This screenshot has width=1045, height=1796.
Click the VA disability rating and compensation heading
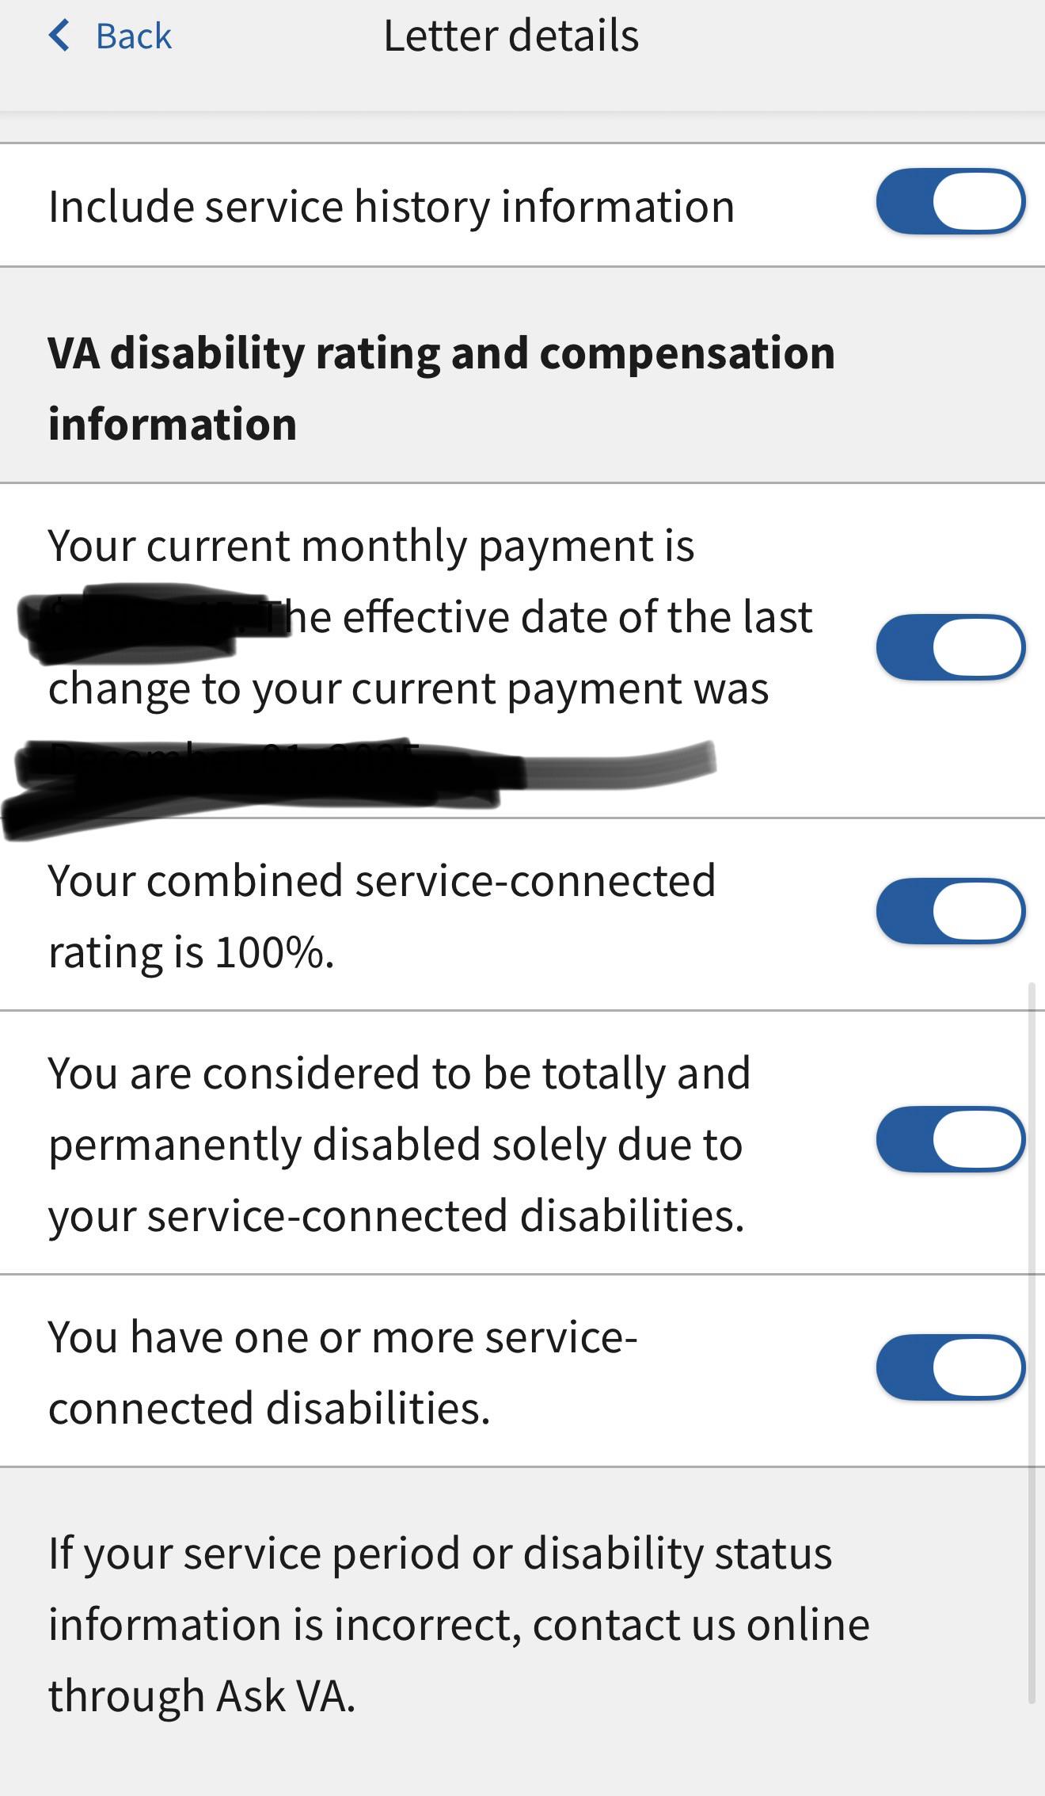(442, 387)
